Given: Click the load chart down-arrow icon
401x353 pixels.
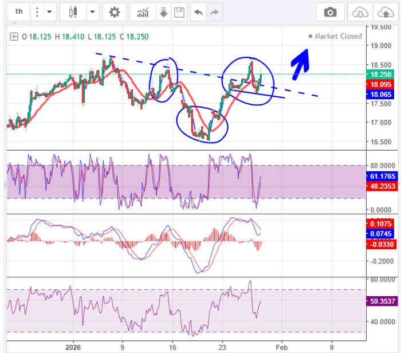Looking at the screenshot, I should [x=163, y=12].
